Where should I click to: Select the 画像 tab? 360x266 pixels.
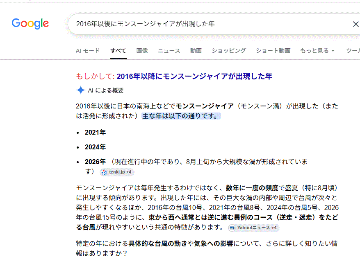[142, 51]
